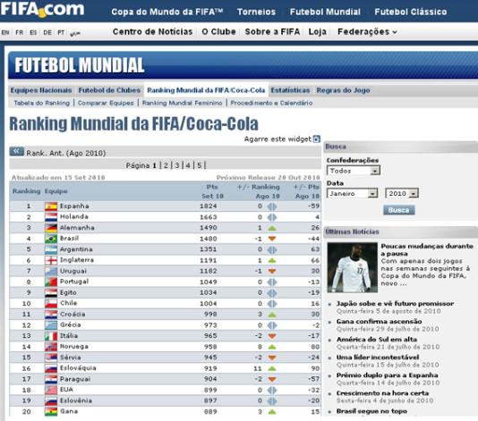Switch site language to EN
Viewport: 478px width, 421px height.
pos(5,32)
